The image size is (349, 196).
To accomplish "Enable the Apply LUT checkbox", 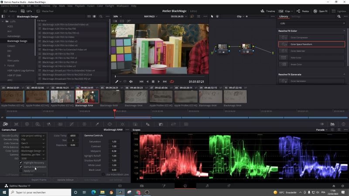I will [21, 171].
